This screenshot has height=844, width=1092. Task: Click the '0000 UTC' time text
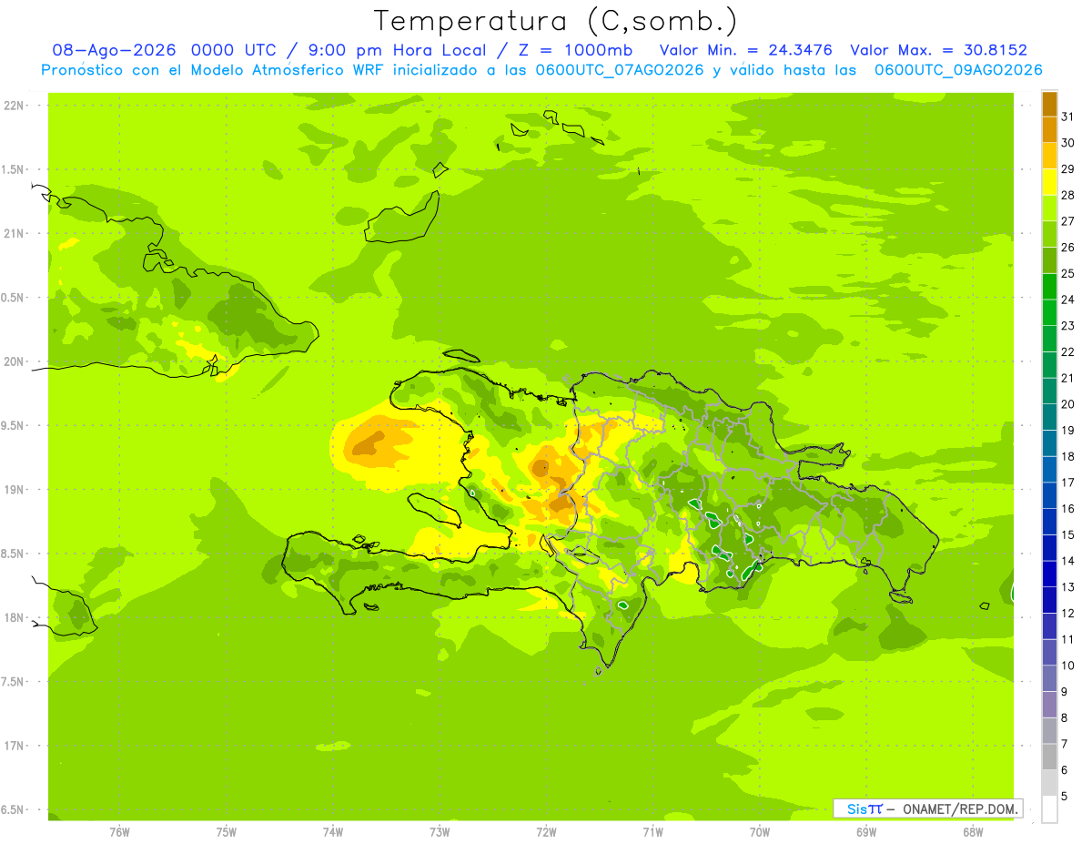click(x=234, y=50)
